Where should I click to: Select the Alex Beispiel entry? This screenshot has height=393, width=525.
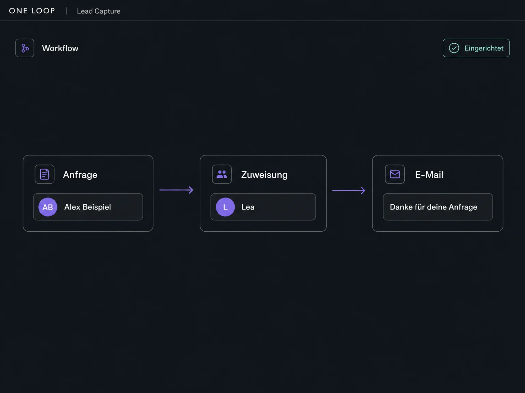tap(88, 207)
